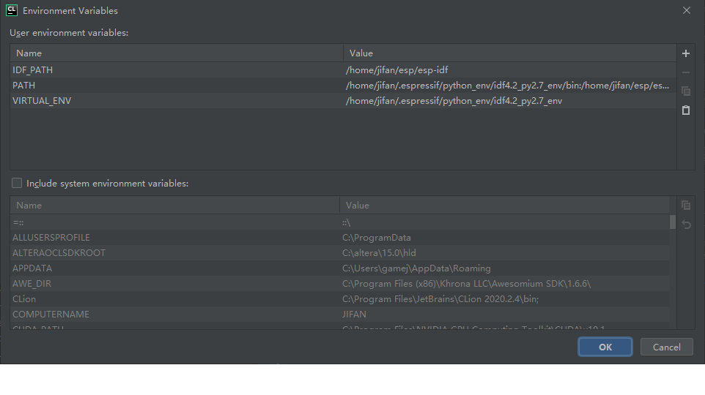
Task: Click system variables Name column header
Action: coord(175,205)
